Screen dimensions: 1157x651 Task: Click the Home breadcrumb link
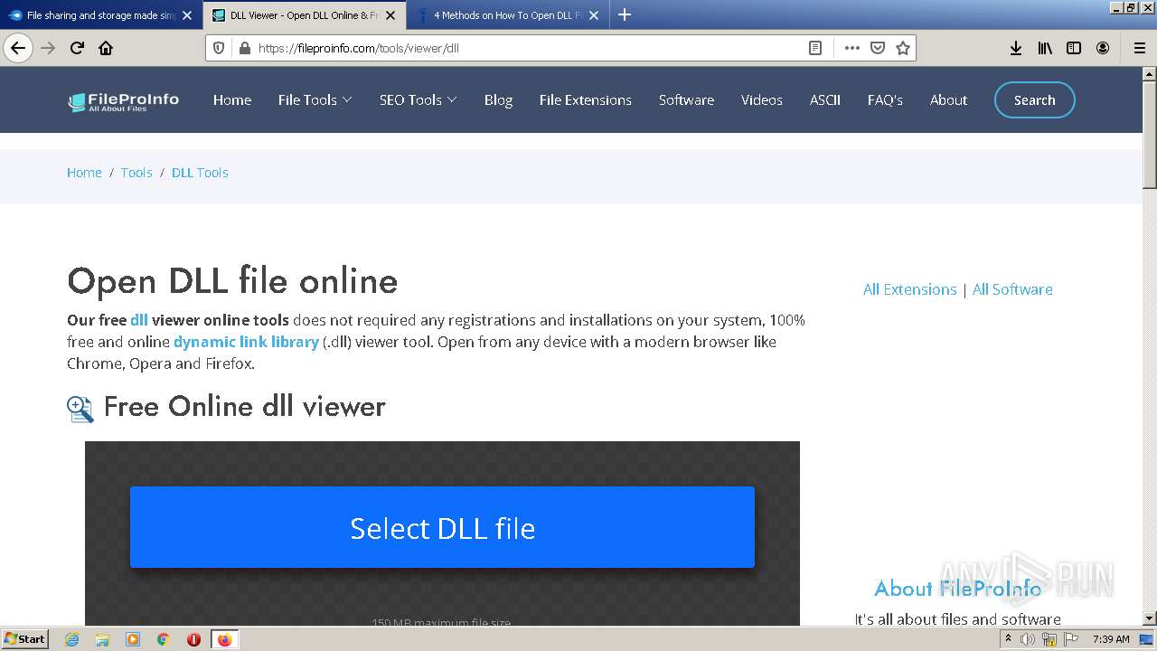[84, 172]
